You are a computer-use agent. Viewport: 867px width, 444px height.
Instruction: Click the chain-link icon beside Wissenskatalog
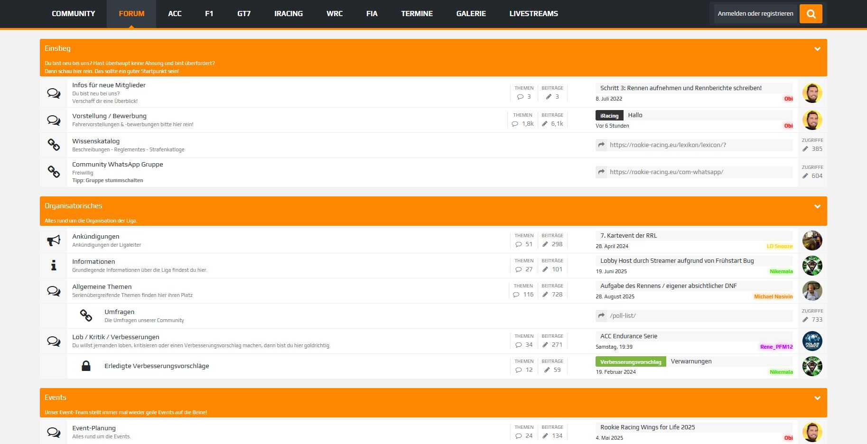coord(54,145)
